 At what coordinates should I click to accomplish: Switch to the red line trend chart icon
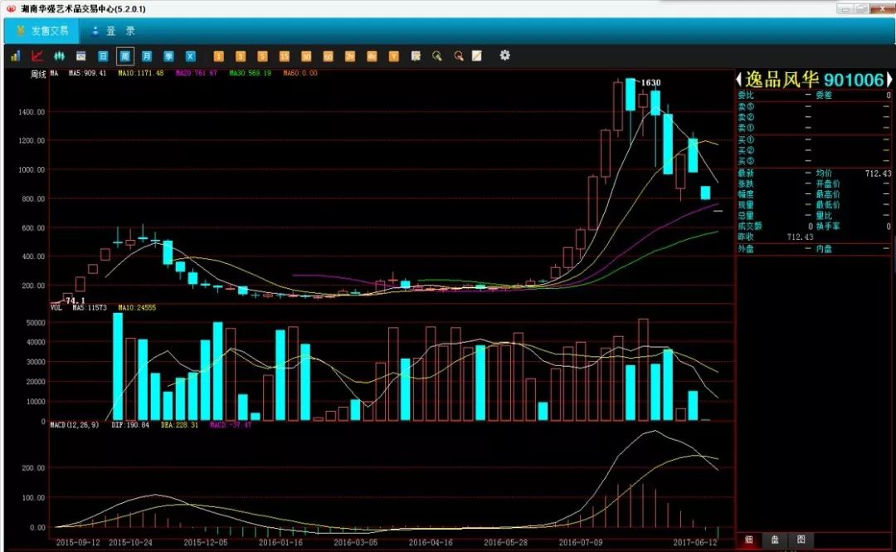pos(37,56)
